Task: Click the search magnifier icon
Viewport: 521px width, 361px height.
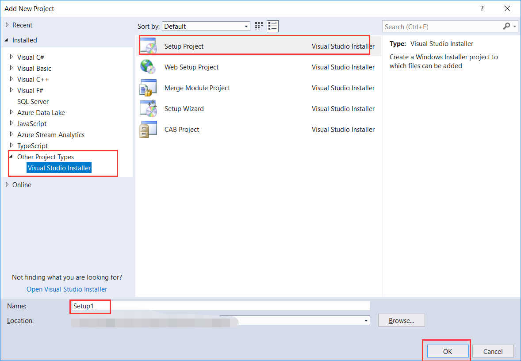Action: (x=506, y=26)
